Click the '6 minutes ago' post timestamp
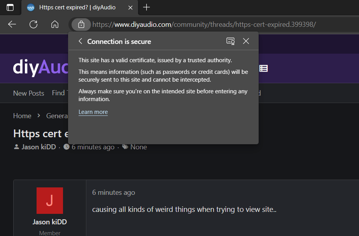The image size is (359, 236). coord(114,192)
